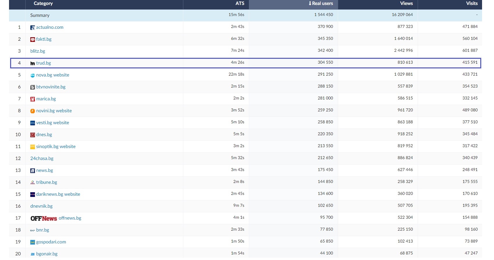The height and width of the screenshot is (260, 494).
Task: Open the blitz.bg link
Action: [x=38, y=51]
